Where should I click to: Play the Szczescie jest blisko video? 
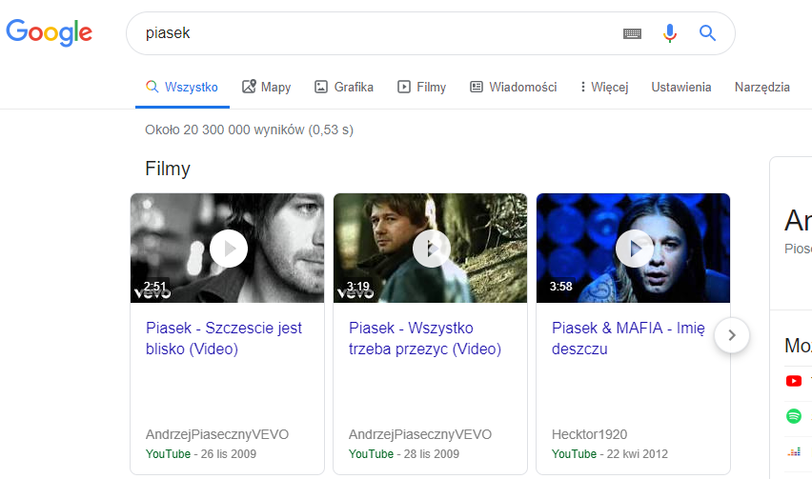tap(228, 249)
